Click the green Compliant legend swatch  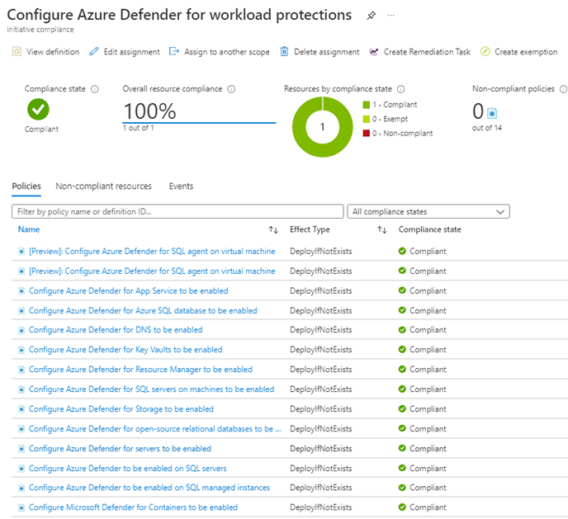tap(366, 105)
